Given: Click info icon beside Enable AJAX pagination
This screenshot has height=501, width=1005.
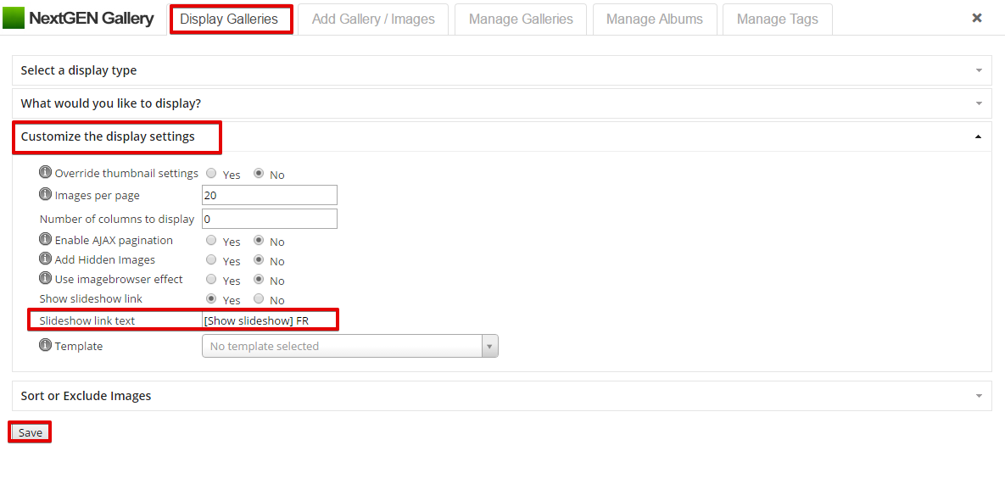Looking at the screenshot, I should point(45,239).
